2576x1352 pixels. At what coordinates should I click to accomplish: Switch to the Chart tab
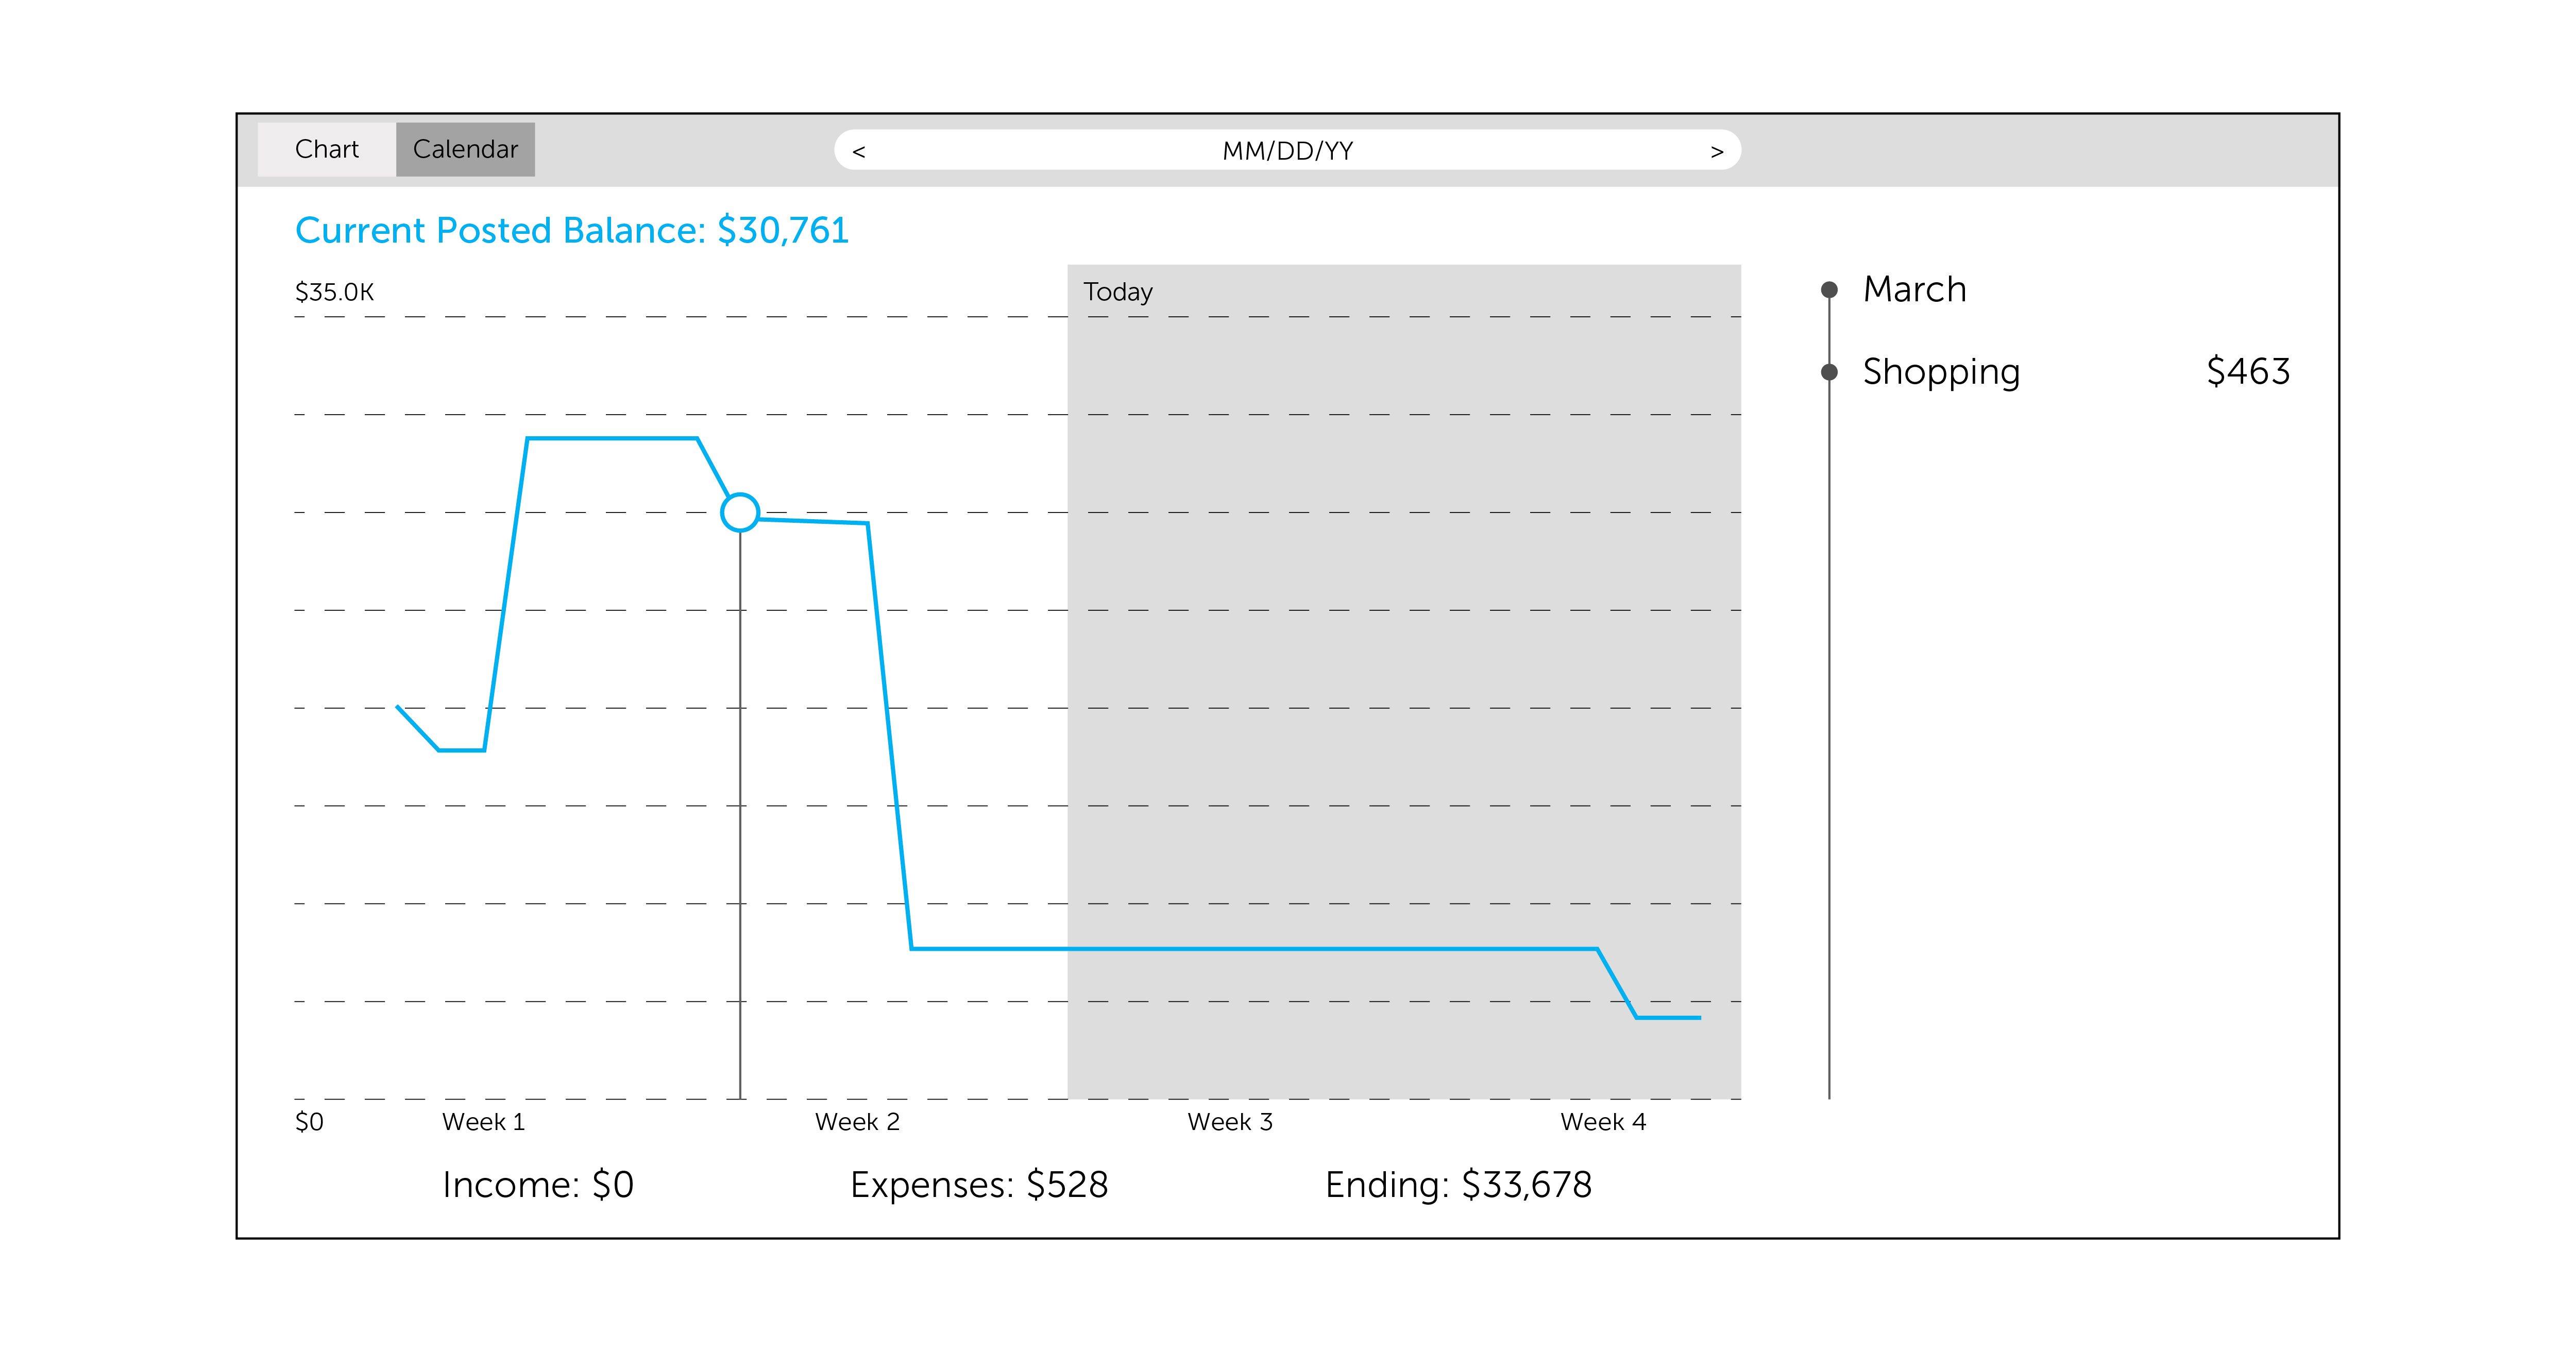326,149
